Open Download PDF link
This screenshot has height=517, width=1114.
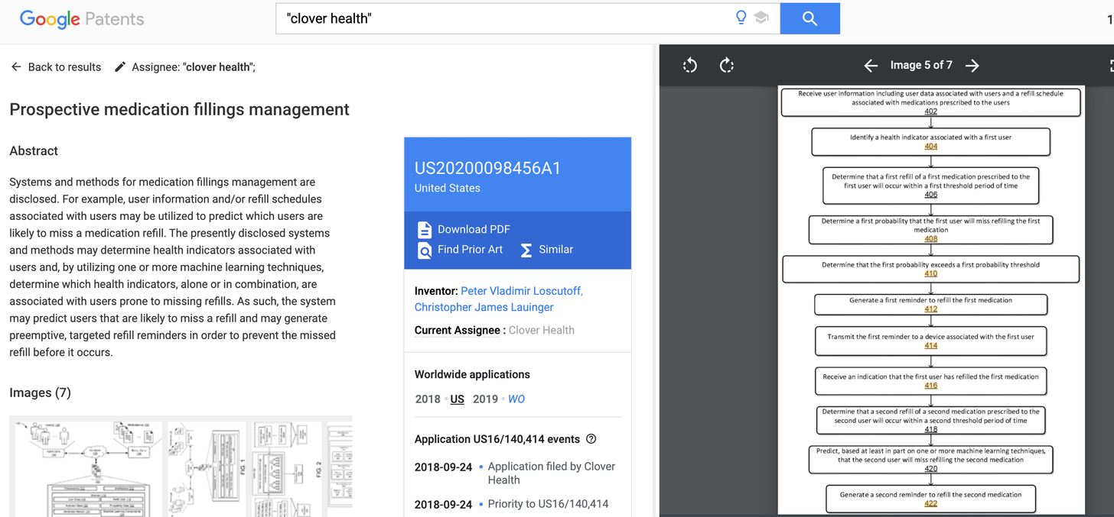coord(474,229)
